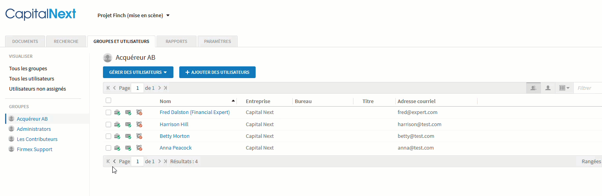View Tous les groupes
This screenshot has width=602, height=196.
[x=28, y=68]
